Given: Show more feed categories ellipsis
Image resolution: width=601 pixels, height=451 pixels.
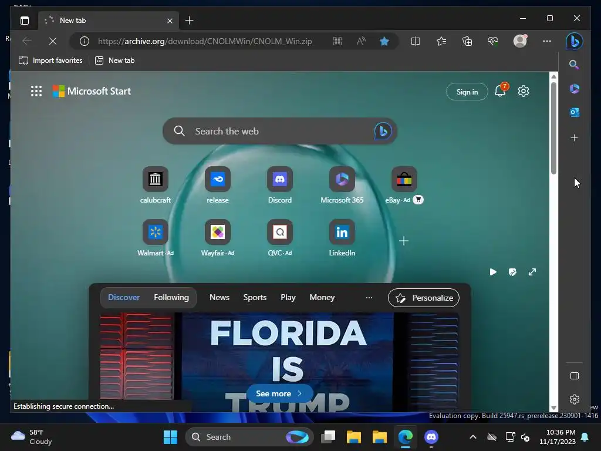Looking at the screenshot, I should coord(369,298).
